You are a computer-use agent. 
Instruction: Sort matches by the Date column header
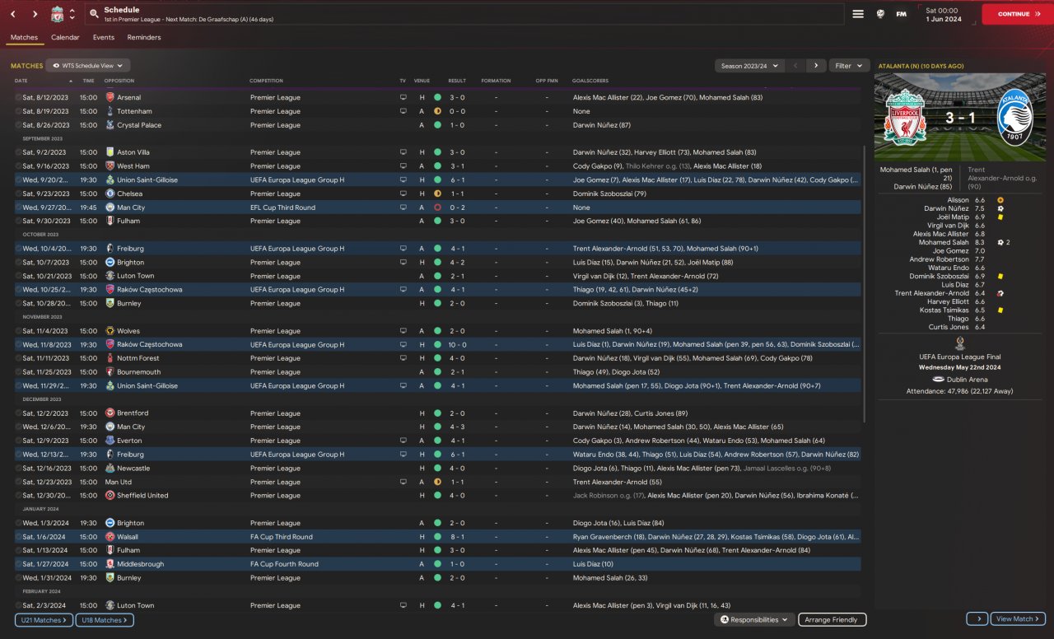pyautogui.click(x=21, y=81)
